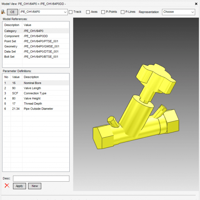Screen dimensions: 200x200
Task: Close the Model View window
Action: 195,4
